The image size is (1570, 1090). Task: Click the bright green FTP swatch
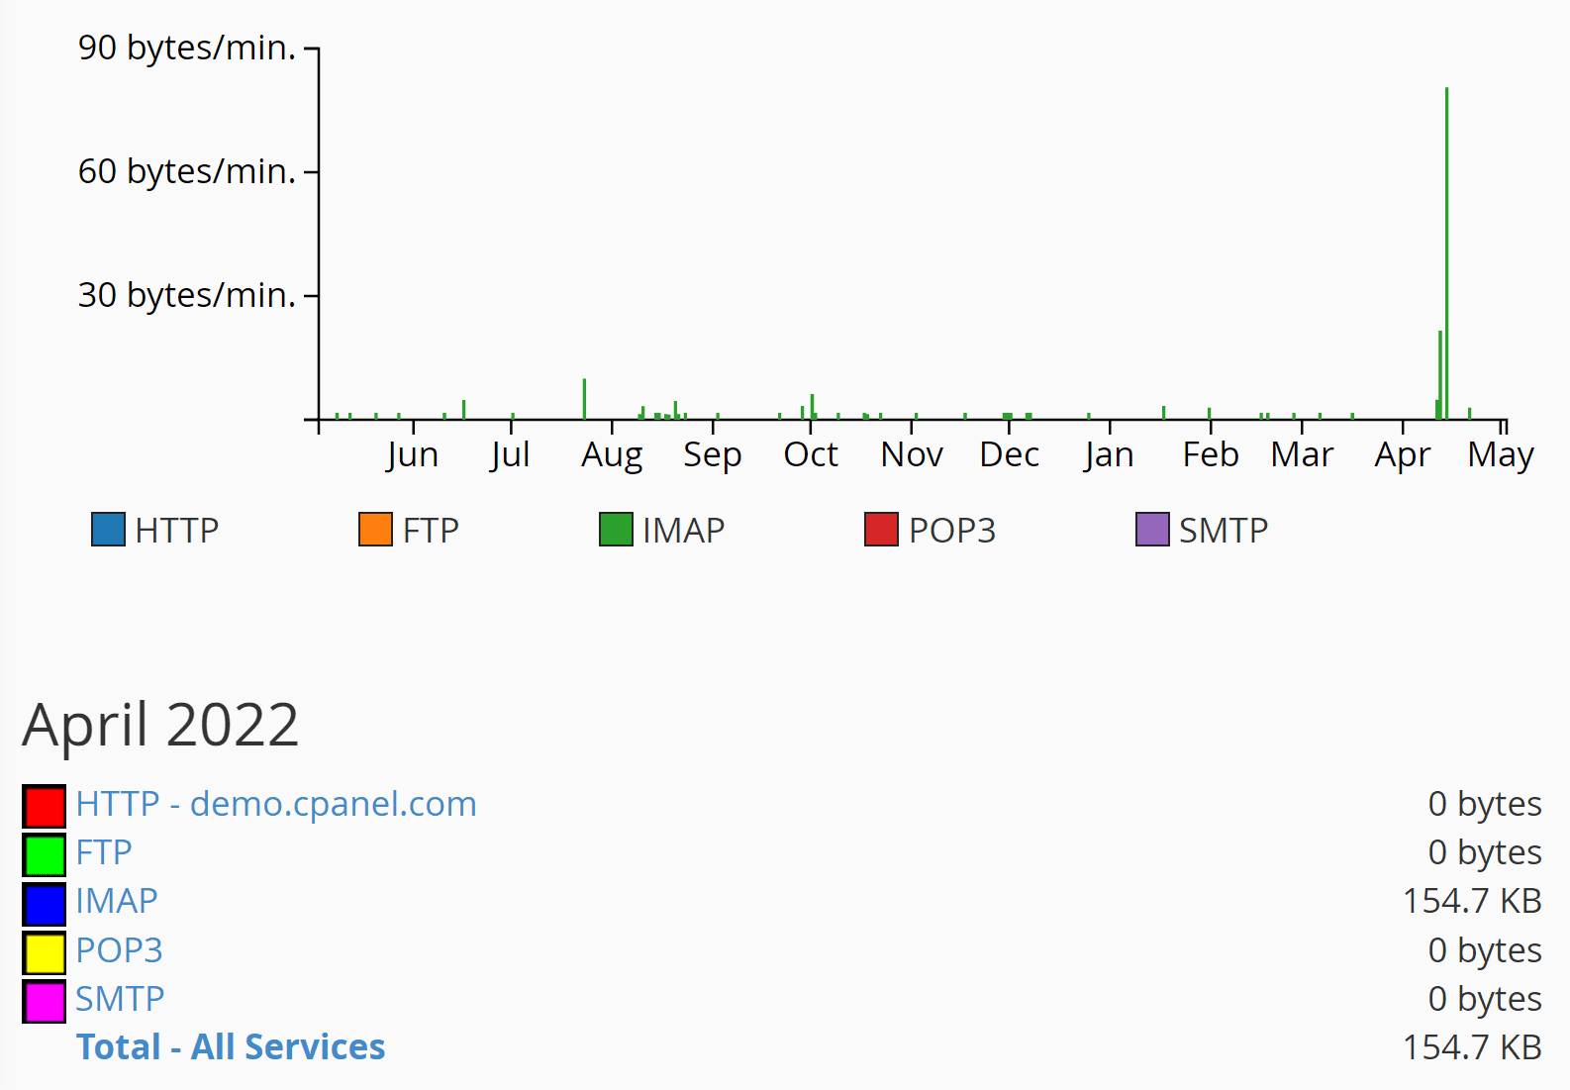click(45, 855)
